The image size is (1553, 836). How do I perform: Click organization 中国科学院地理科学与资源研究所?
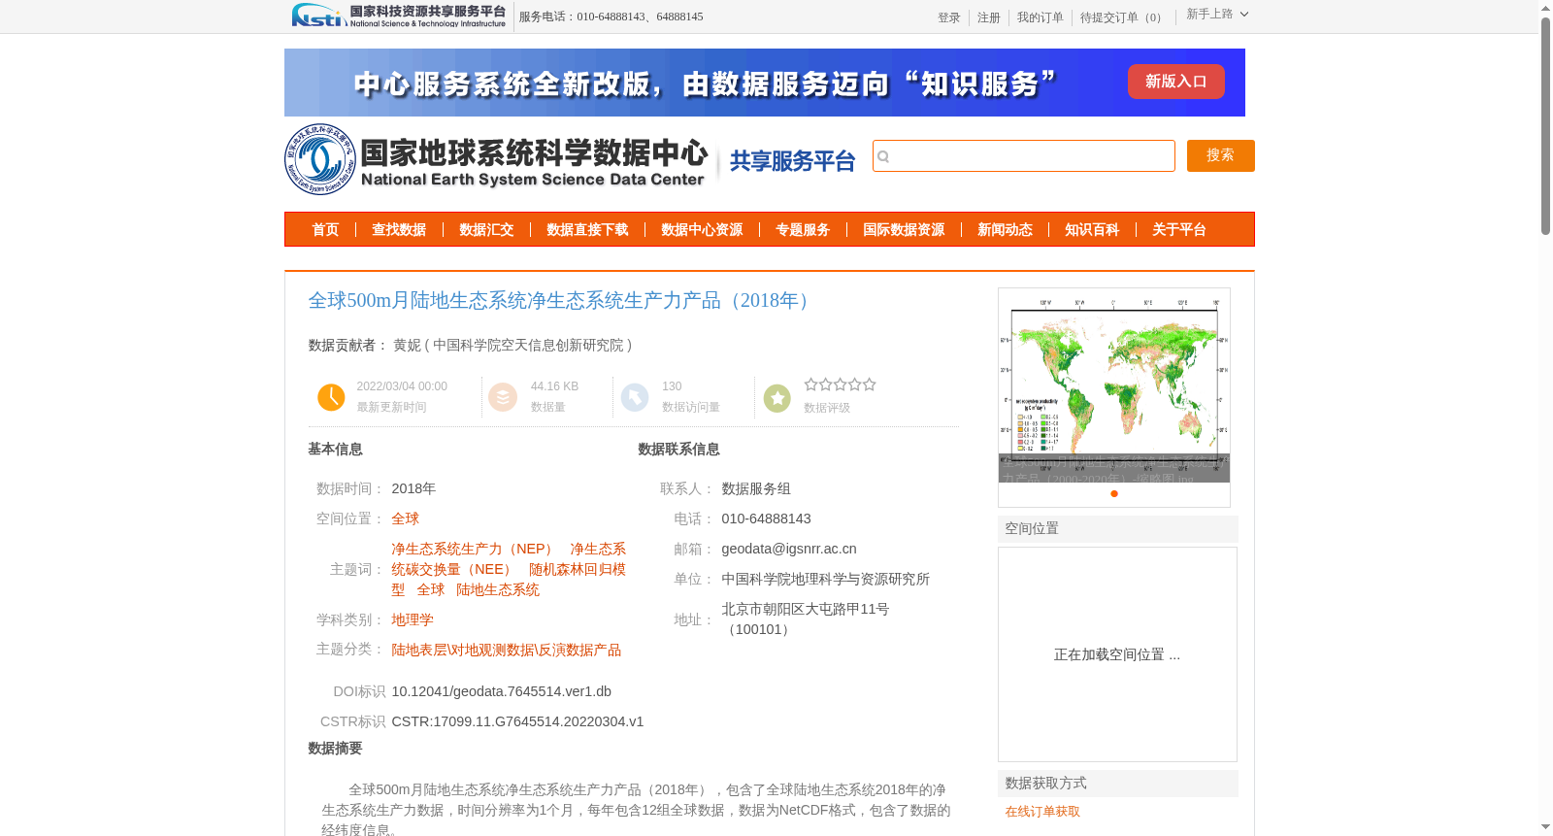[825, 579]
